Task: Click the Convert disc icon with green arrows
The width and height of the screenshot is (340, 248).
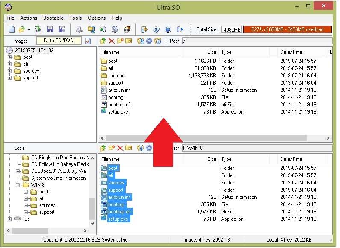Action: pyautogui.click(x=103, y=29)
